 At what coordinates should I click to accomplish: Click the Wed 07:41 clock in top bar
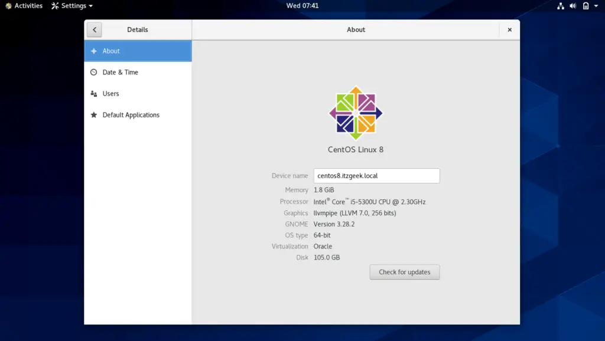click(x=303, y=6)
